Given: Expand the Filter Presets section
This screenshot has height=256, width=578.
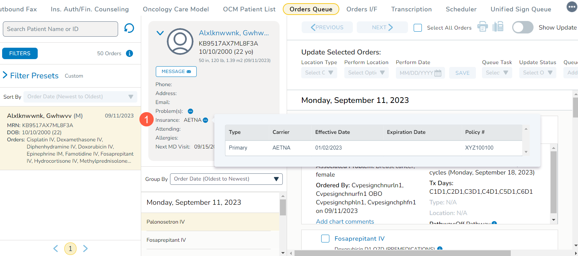Looking at the screenshot, I should pos(5,75).
